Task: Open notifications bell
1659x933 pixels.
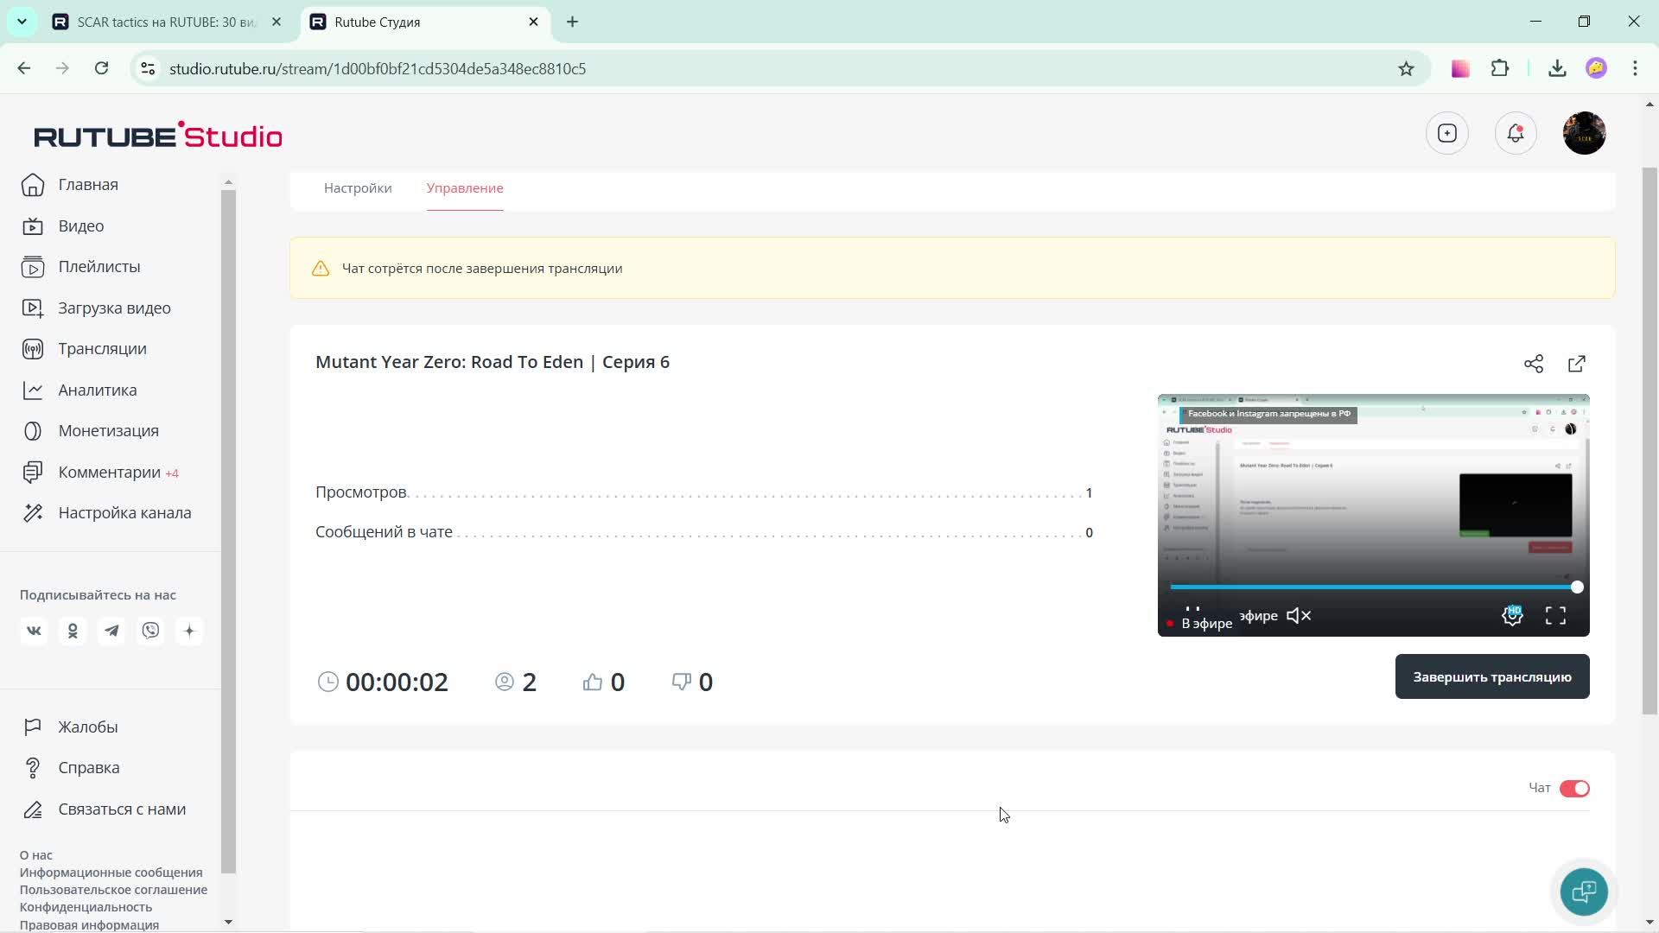Action: pyautogui.click(x=1516, y=134)
